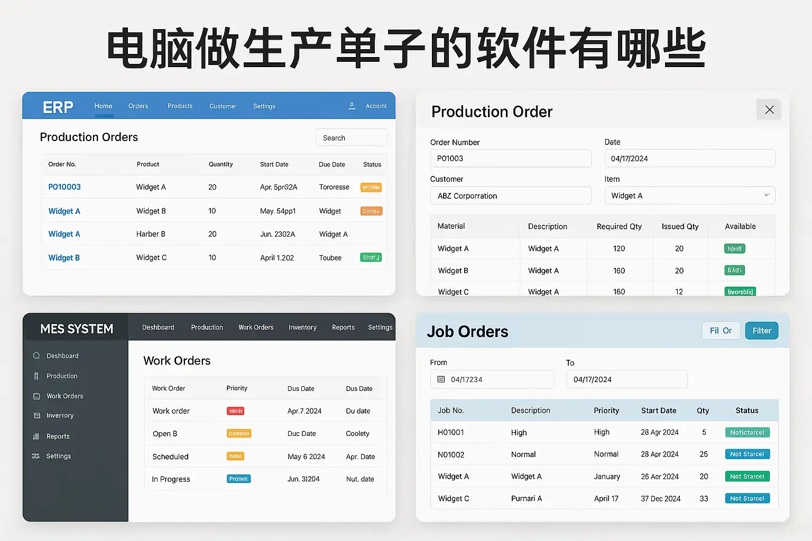The height and width of the screenshot is (541, 812).
Task: Open order link PO10003
Action: [64, 187]
